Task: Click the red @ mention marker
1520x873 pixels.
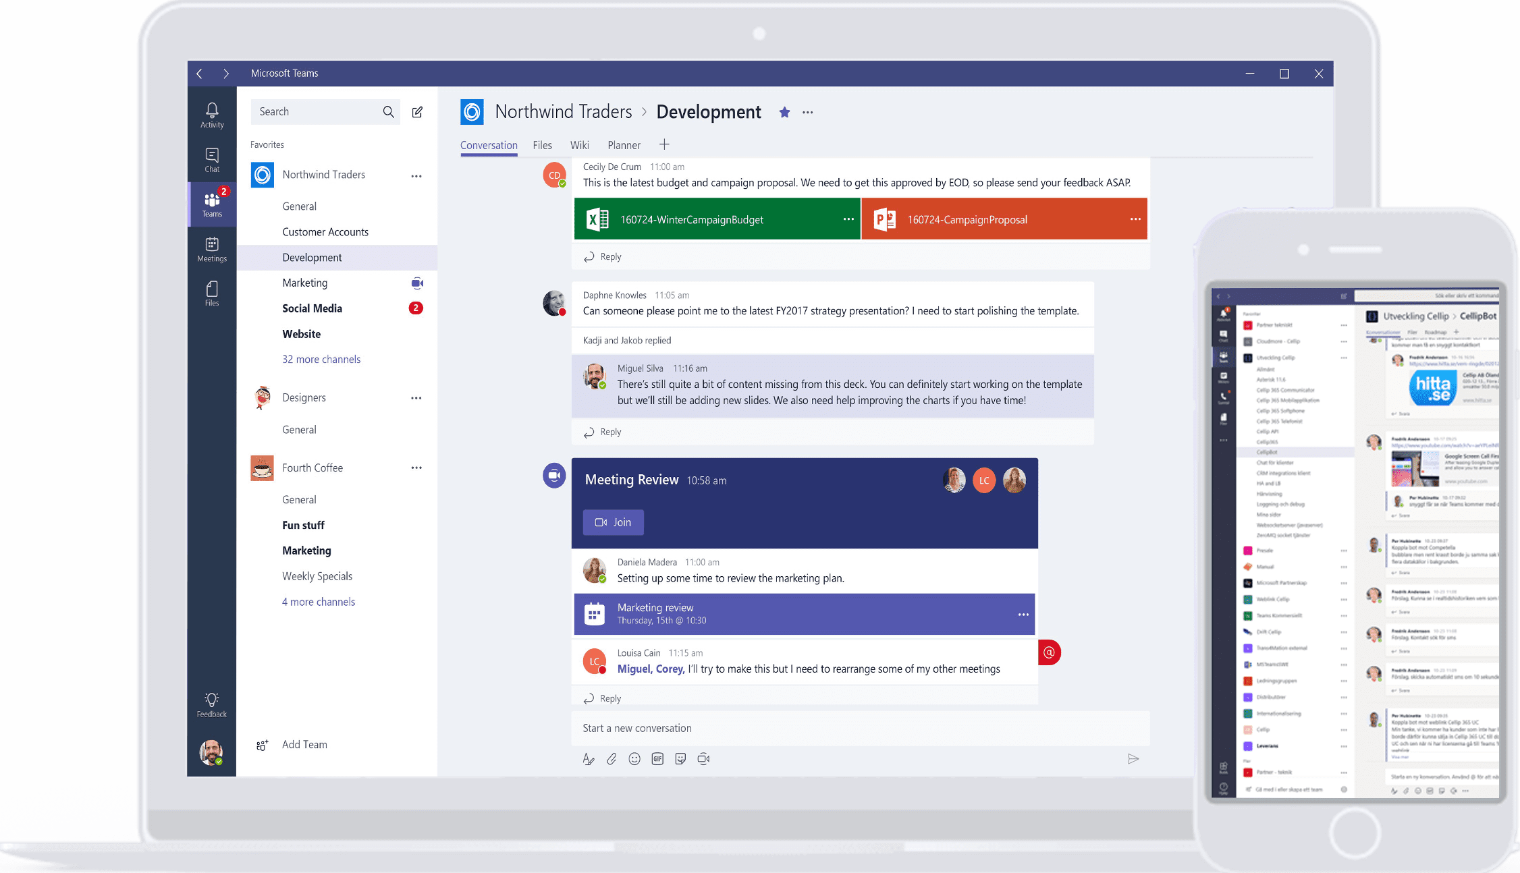Action: (x=1049, y=652)
